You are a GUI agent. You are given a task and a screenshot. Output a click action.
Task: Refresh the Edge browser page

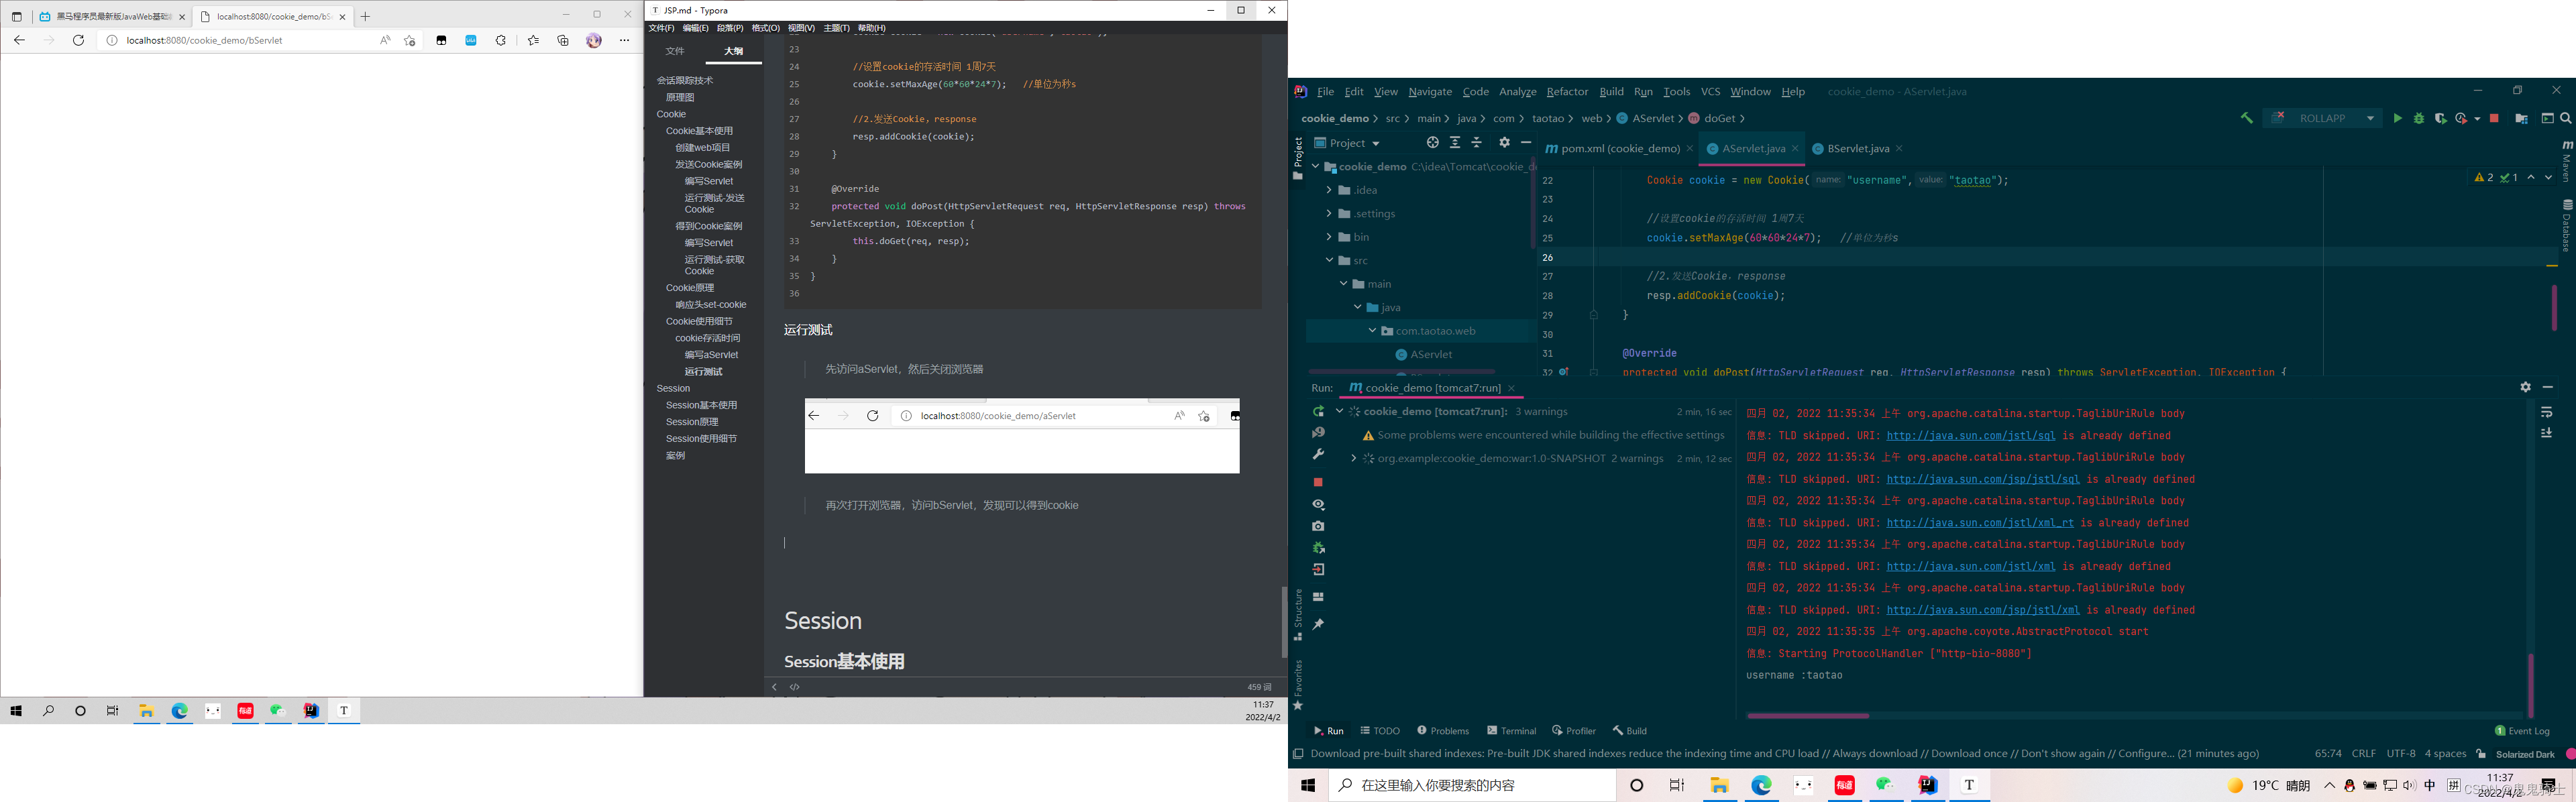78,40
